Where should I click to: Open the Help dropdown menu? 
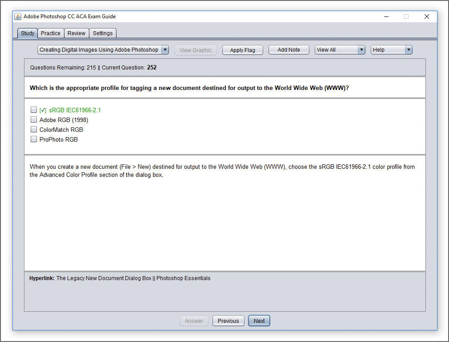391,49
